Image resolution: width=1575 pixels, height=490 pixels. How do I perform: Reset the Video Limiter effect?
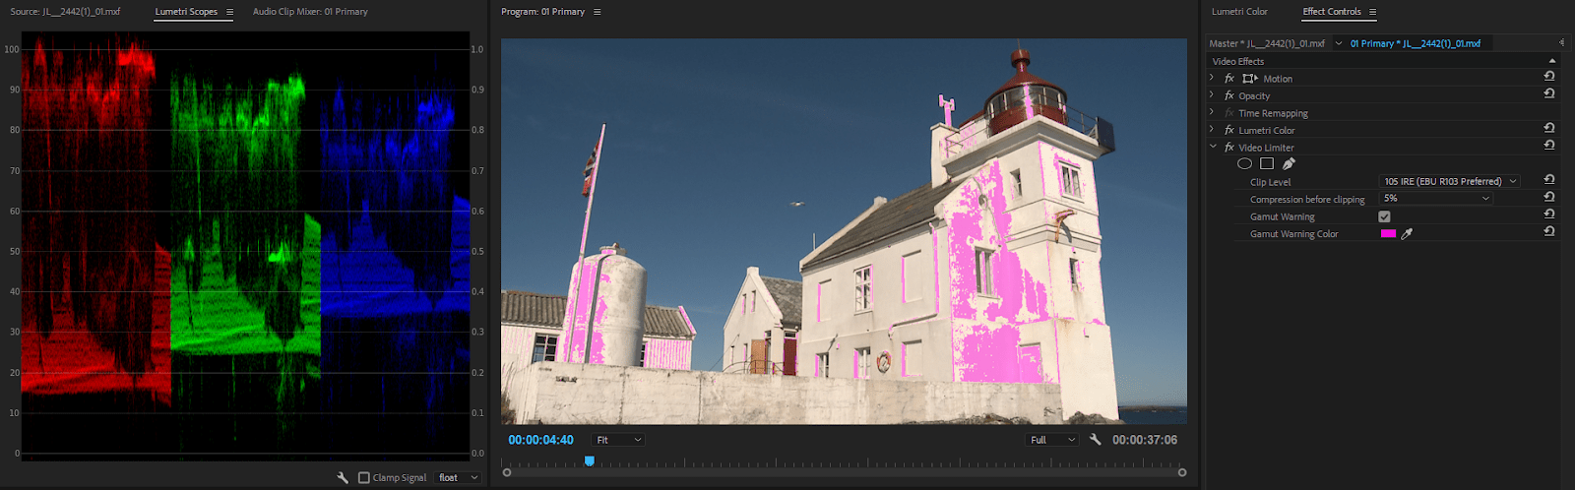click(1549, 145)
